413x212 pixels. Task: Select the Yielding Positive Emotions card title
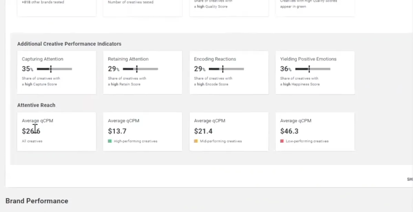point(308,59)
